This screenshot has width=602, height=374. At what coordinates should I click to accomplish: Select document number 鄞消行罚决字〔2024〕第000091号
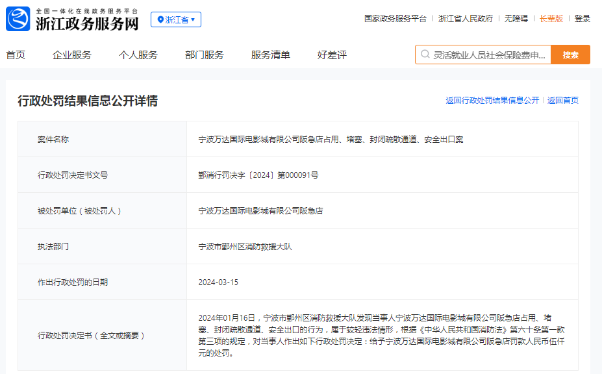[258, 175]
